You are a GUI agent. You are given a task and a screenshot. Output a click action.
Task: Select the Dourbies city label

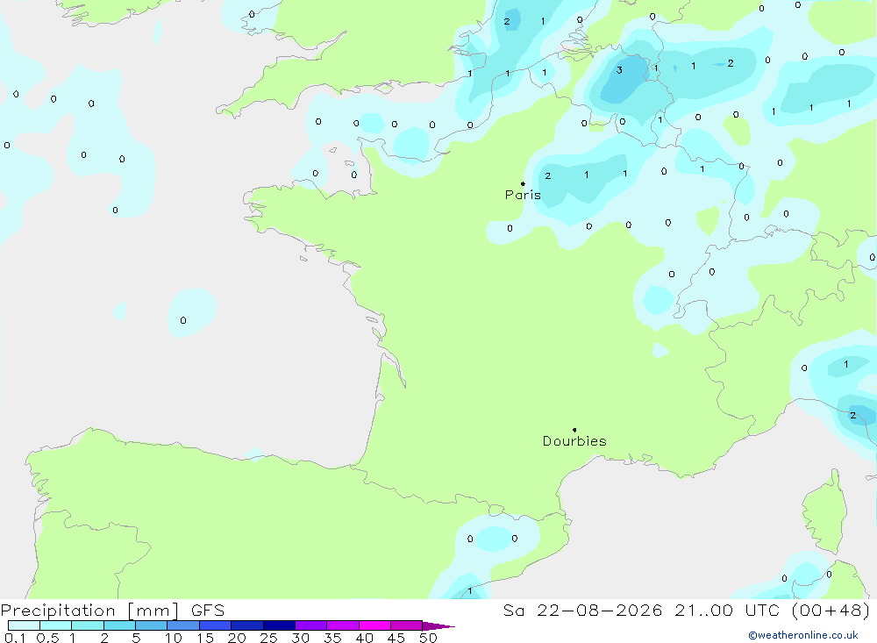(x=574, y=441)
